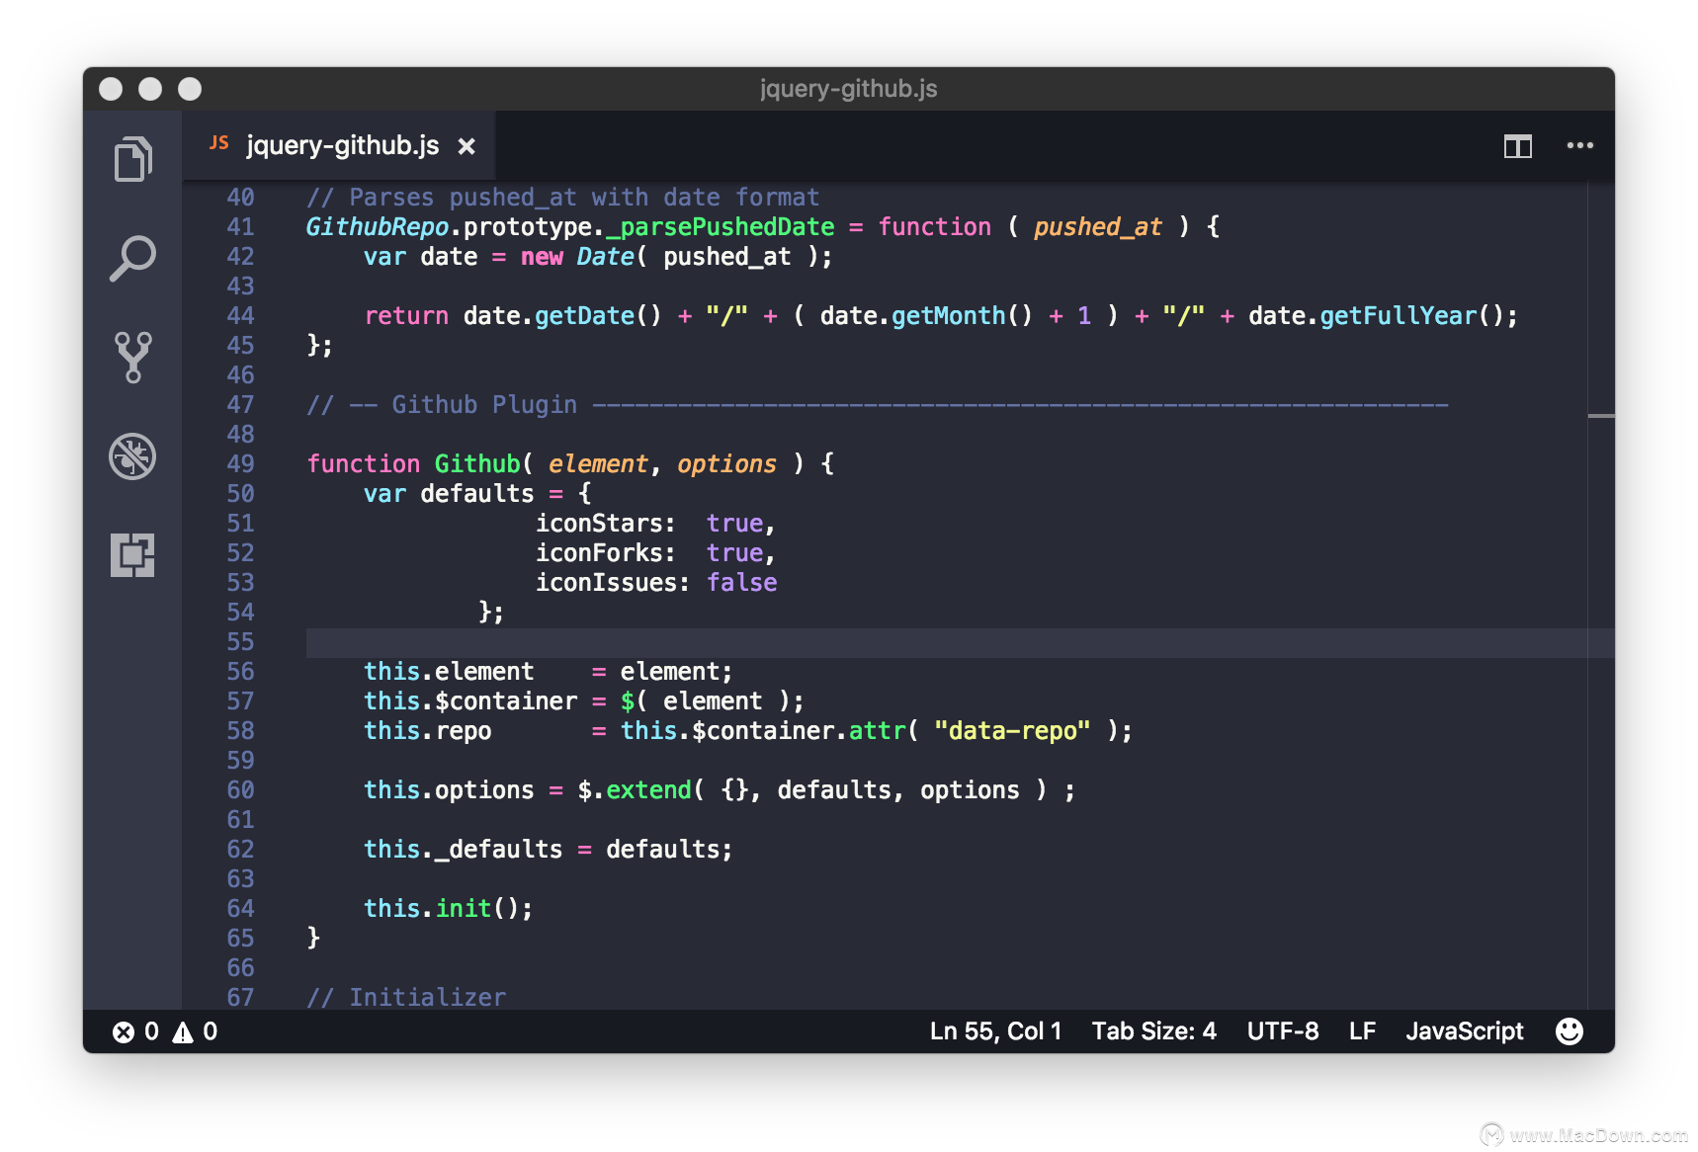Viewport: 1698px width, 1152px height.
Task: Click the '// Initializer' comment
Action: [x=406, y=997]
